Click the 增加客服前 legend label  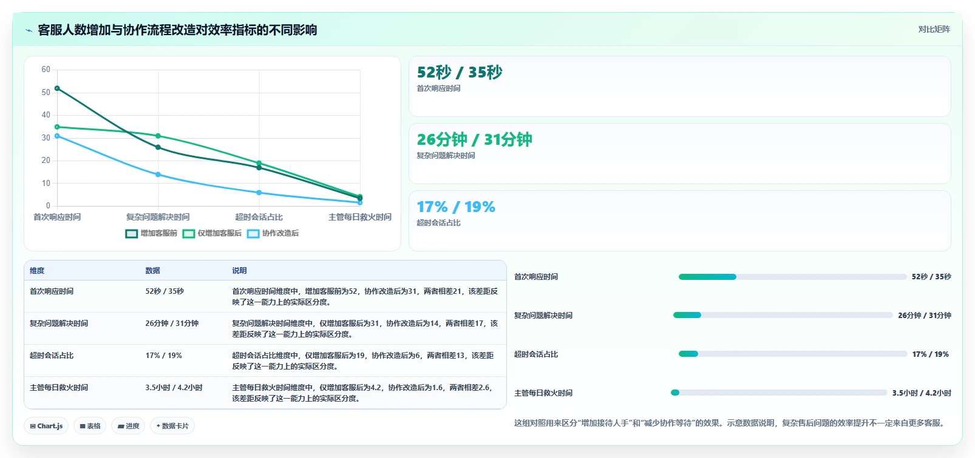click(x=159, y=233)
